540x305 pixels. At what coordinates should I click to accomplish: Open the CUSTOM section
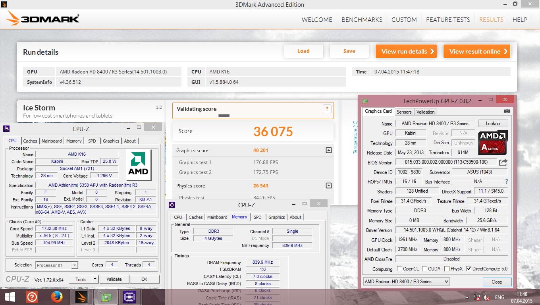coord(404,19)
